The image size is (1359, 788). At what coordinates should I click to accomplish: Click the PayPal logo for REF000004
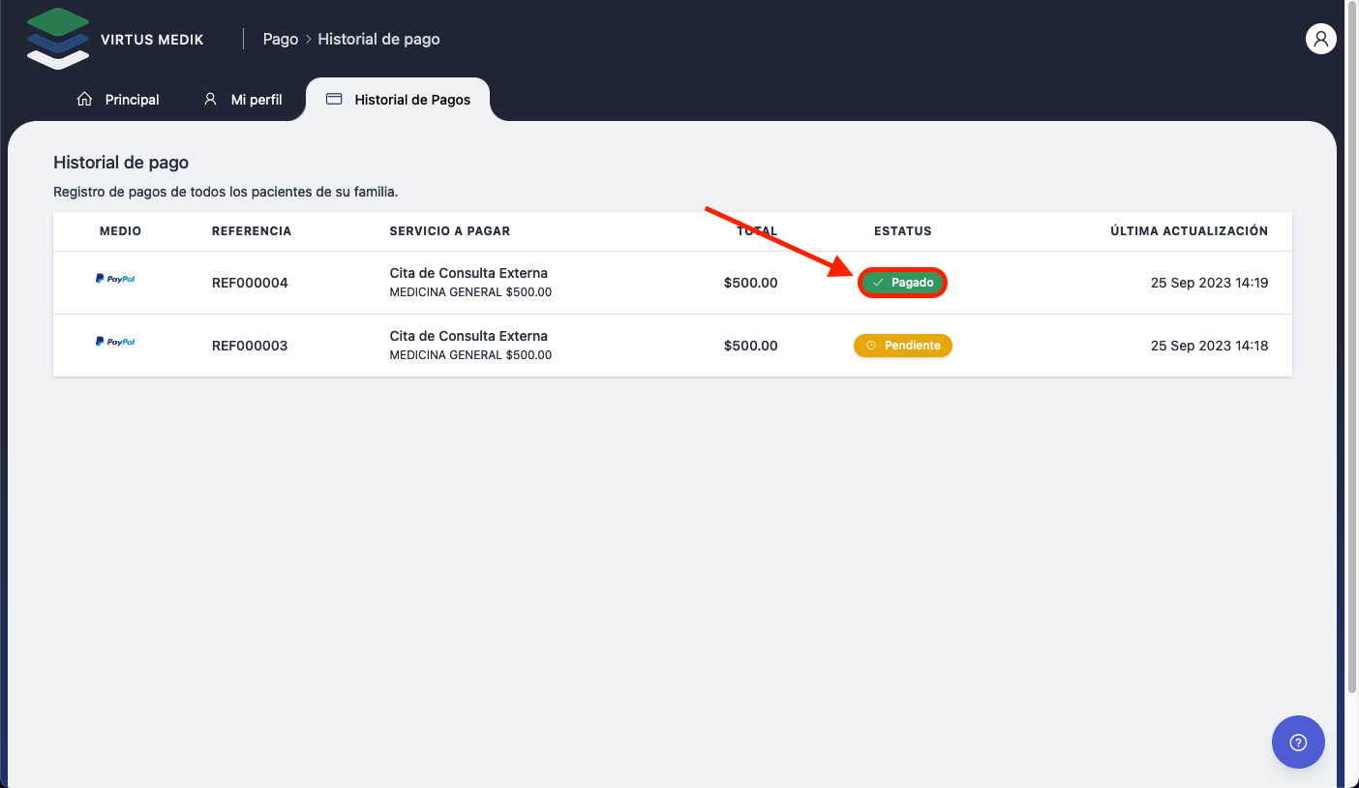click(115, 279)
